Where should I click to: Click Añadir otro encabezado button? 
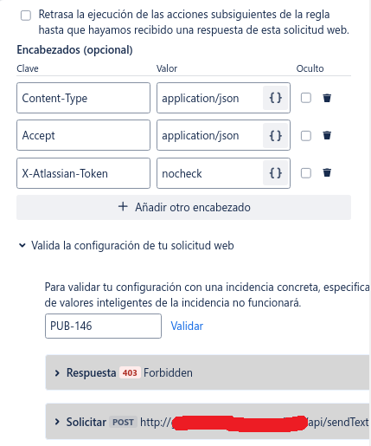183,207
